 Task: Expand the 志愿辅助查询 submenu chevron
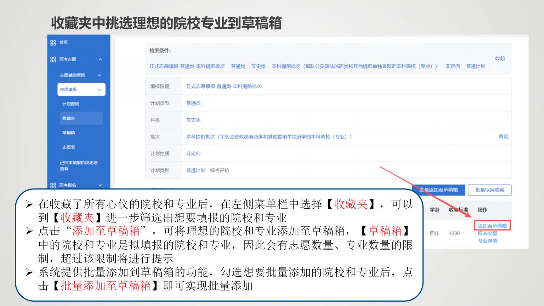[99, 75]
